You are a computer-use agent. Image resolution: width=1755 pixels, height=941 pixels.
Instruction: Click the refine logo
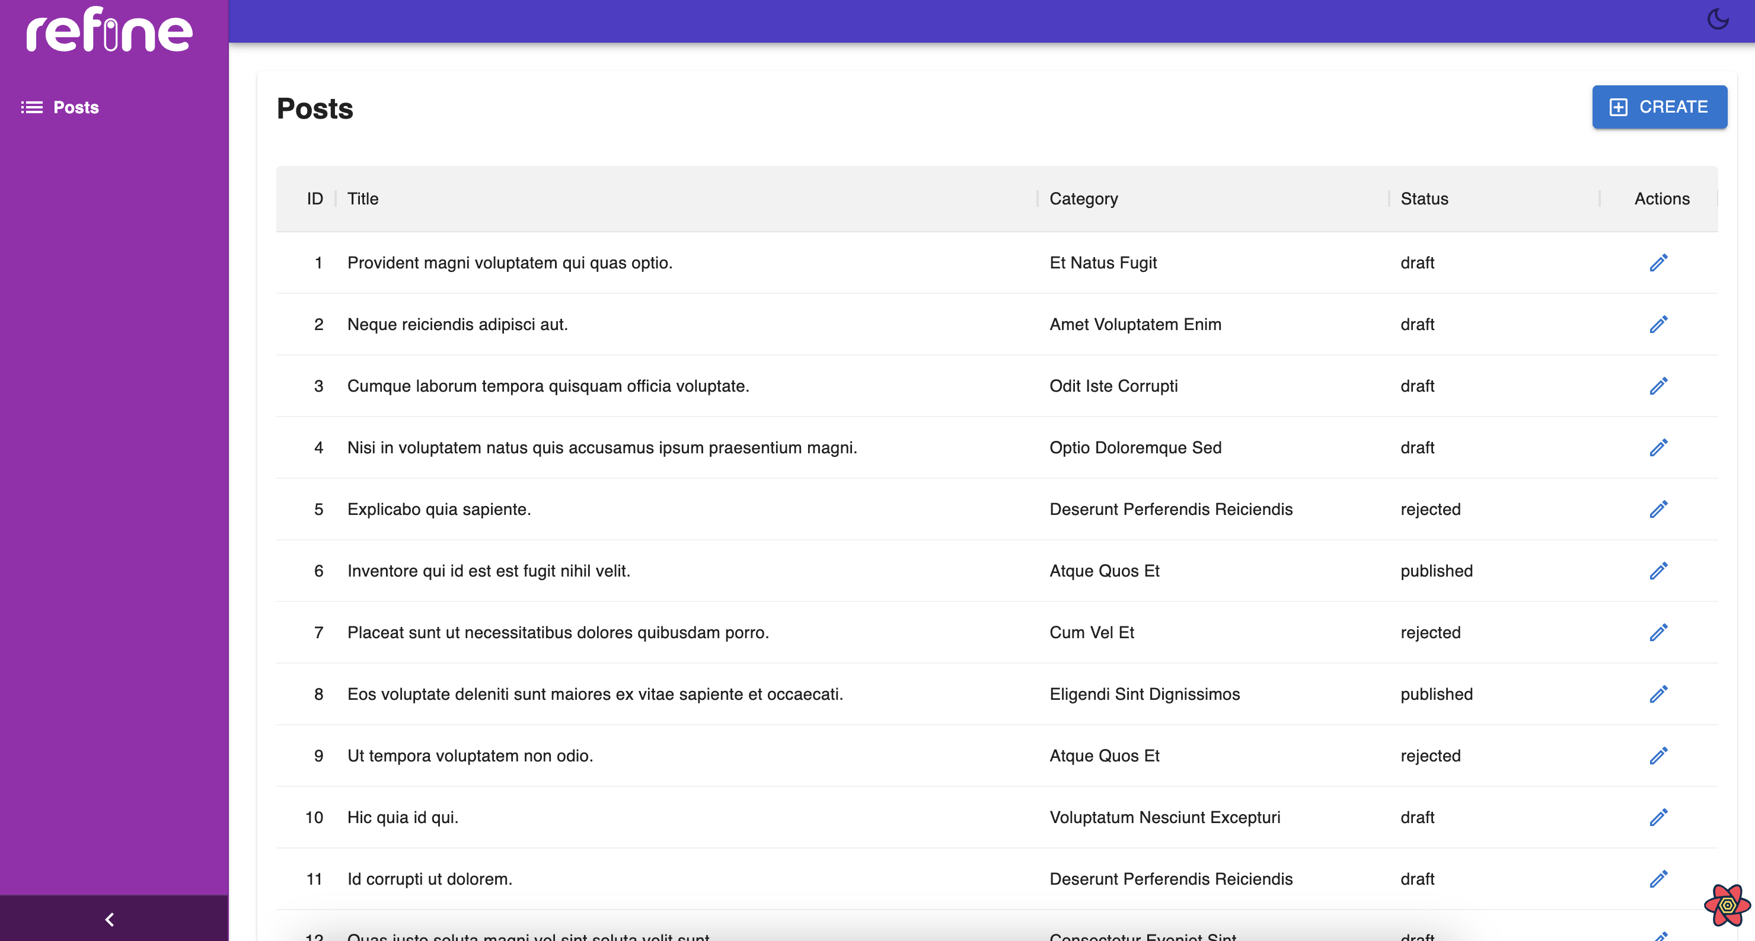[x=109, y=30]
